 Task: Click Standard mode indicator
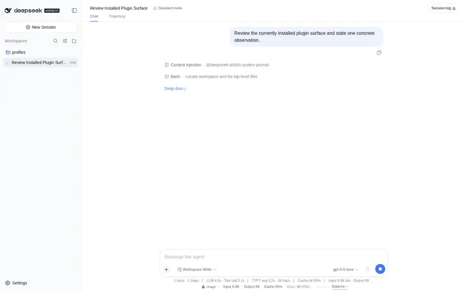(168, 8)
